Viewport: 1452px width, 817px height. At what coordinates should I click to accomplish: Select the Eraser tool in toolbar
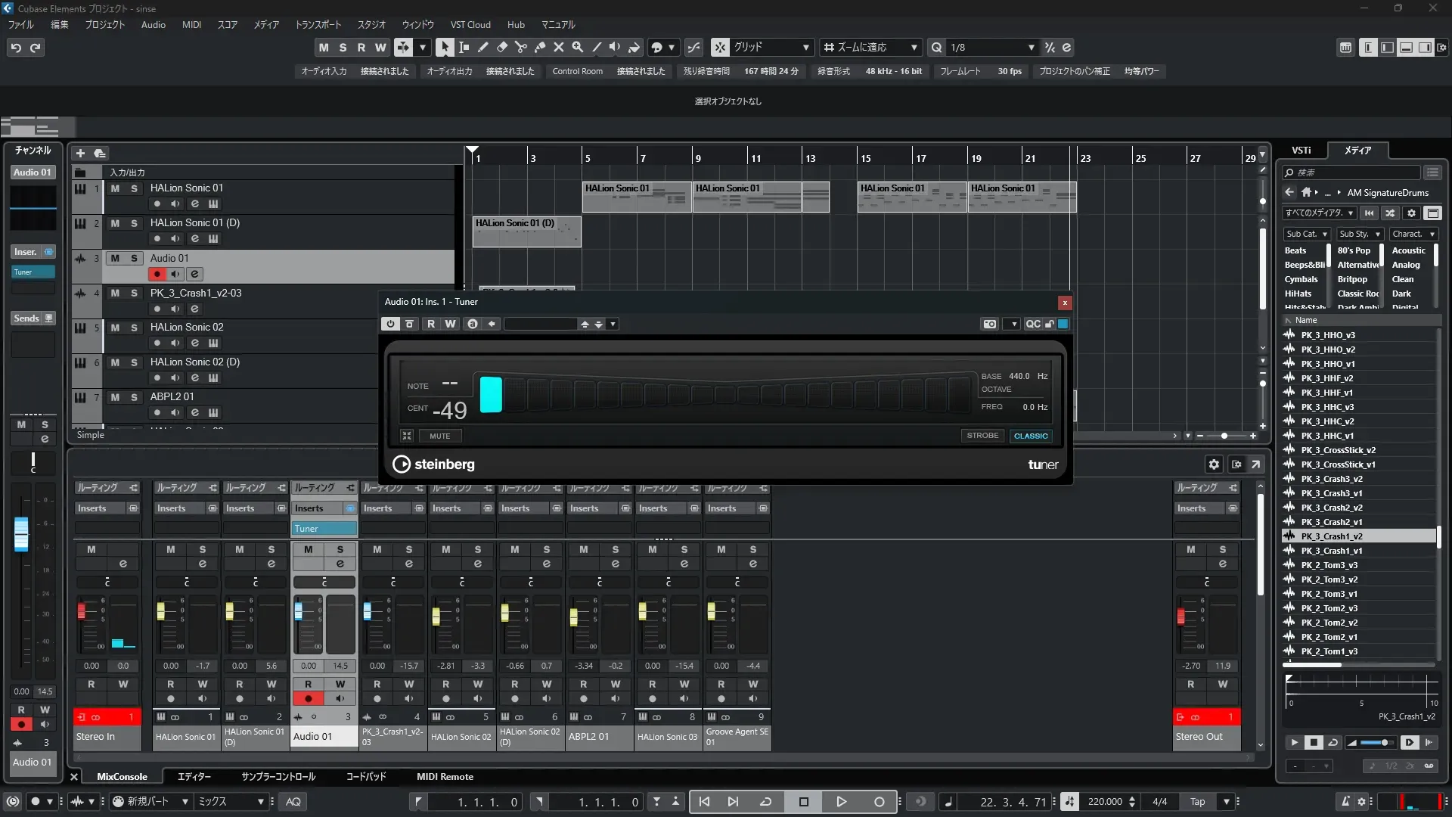[502, 47]
